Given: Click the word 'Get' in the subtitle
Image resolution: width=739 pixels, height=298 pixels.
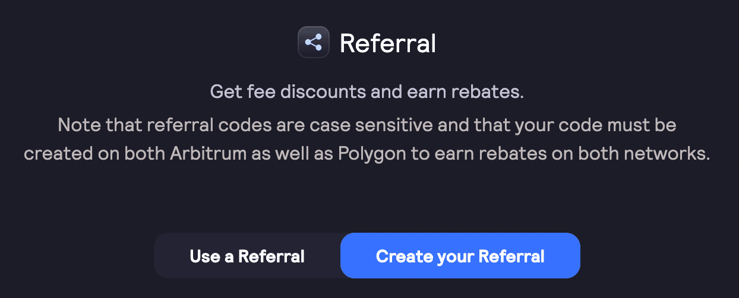Looking at the screenshot, I should (224, 93).
